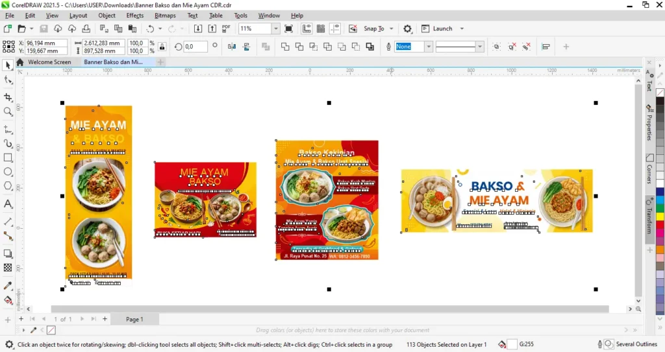Screen dimensions: 665x352
Task: Click Publish to PDF icon
Action: tap(226, 29)
